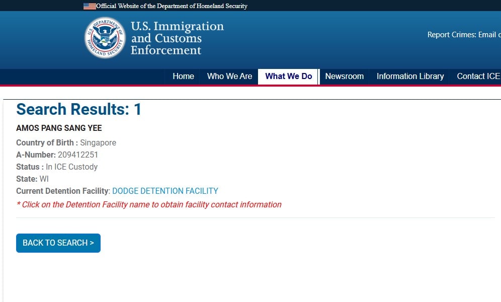
Task: Click the Department of Homeland Security seal
Action: (x=105, y=38)
